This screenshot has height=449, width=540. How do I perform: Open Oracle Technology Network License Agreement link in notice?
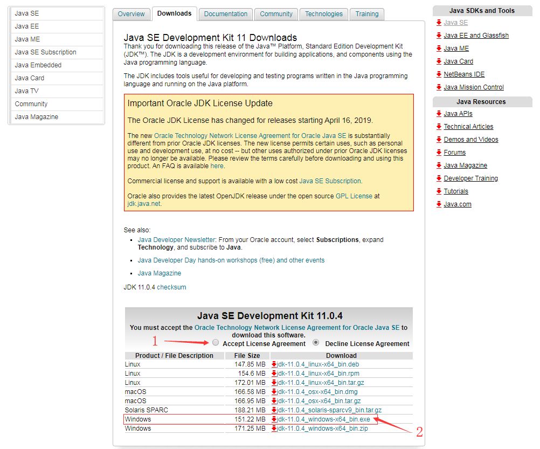pyautogui.click(x=250, y=136)
